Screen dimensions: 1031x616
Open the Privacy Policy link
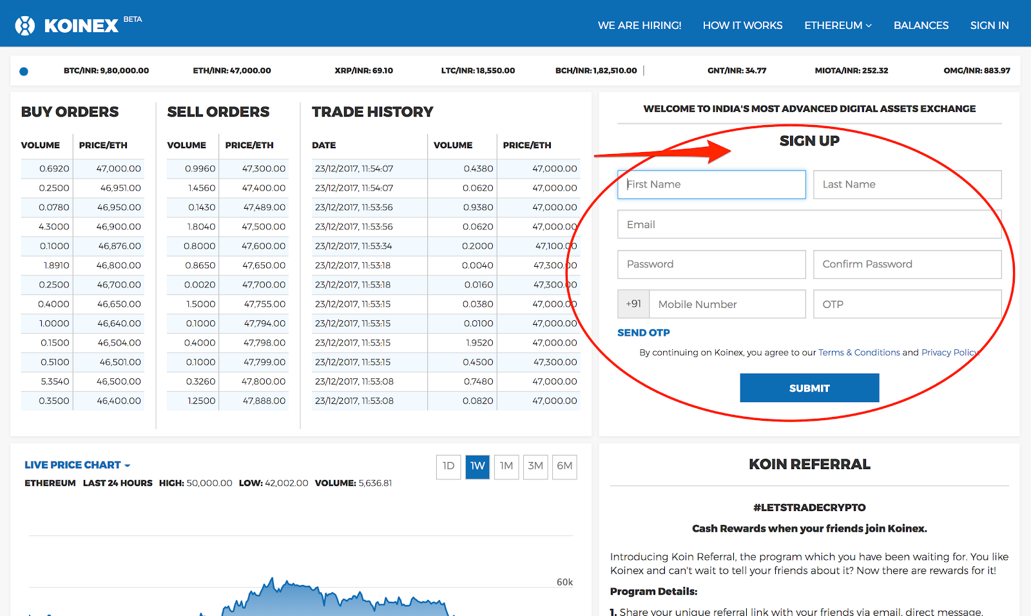click(950, 352)
